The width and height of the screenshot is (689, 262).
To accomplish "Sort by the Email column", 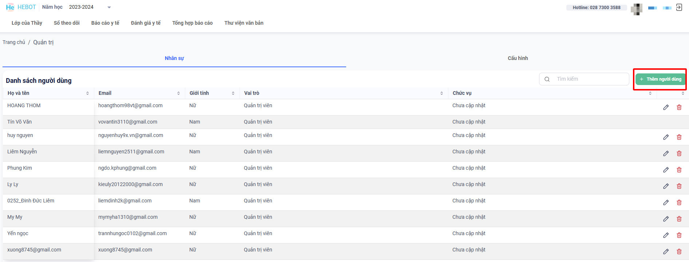I will click(x=178, y=93).
